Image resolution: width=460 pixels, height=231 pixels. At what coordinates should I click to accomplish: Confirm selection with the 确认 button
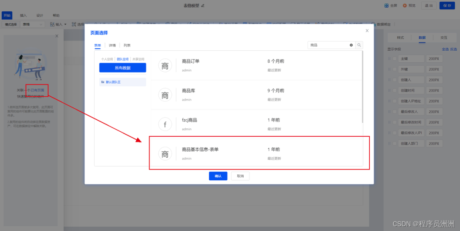tap(218, 176)
